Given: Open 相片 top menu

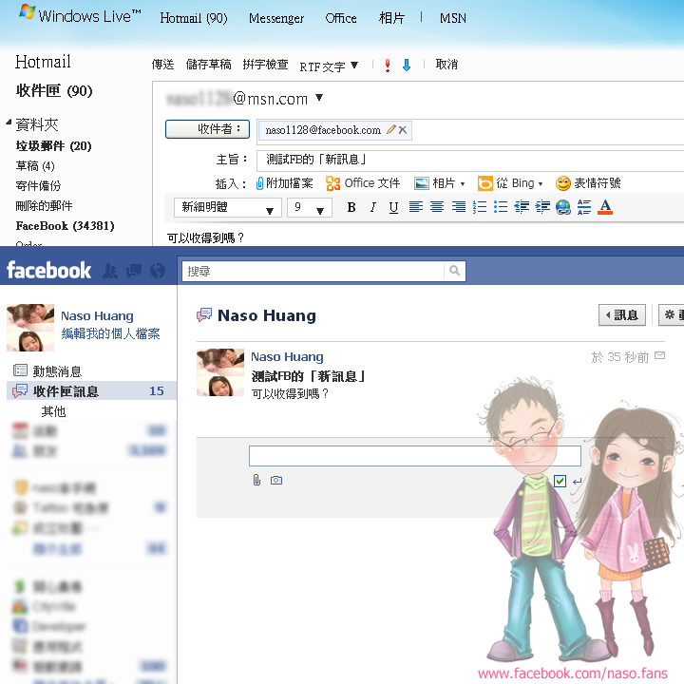Looking at the screenshot, I should [x=391, y=18].
